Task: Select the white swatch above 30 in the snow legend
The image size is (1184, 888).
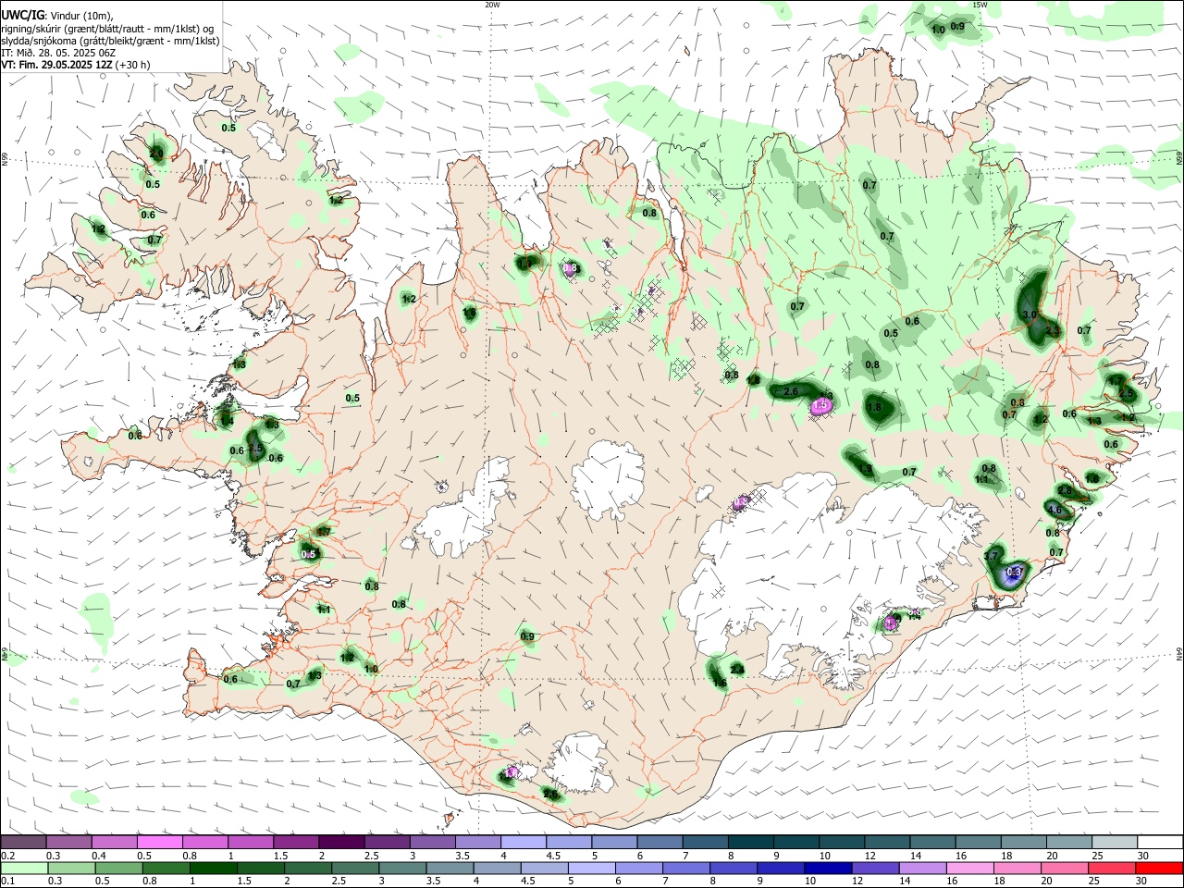Action: 1160,843
